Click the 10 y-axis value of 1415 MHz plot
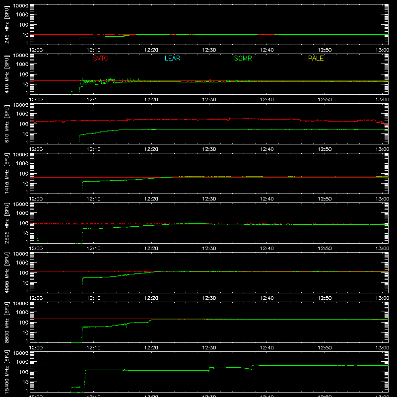Image resolution: width=397 pixels, height=397 pixels. (26, 184)
